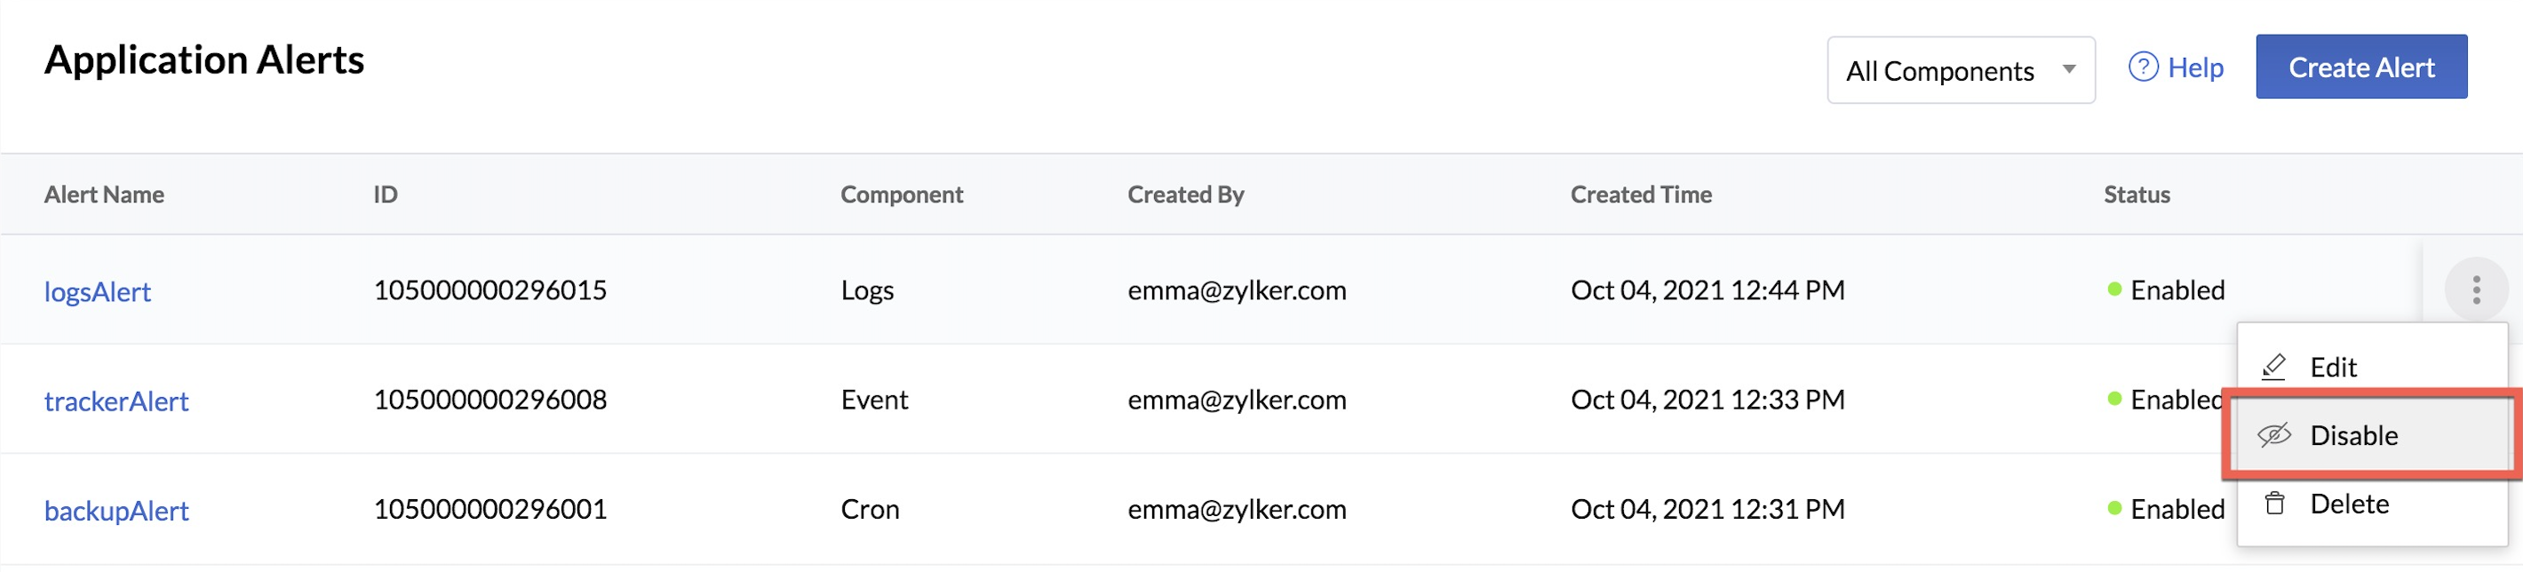Click the three-dot menu for logsAlert

(2475, 290)
